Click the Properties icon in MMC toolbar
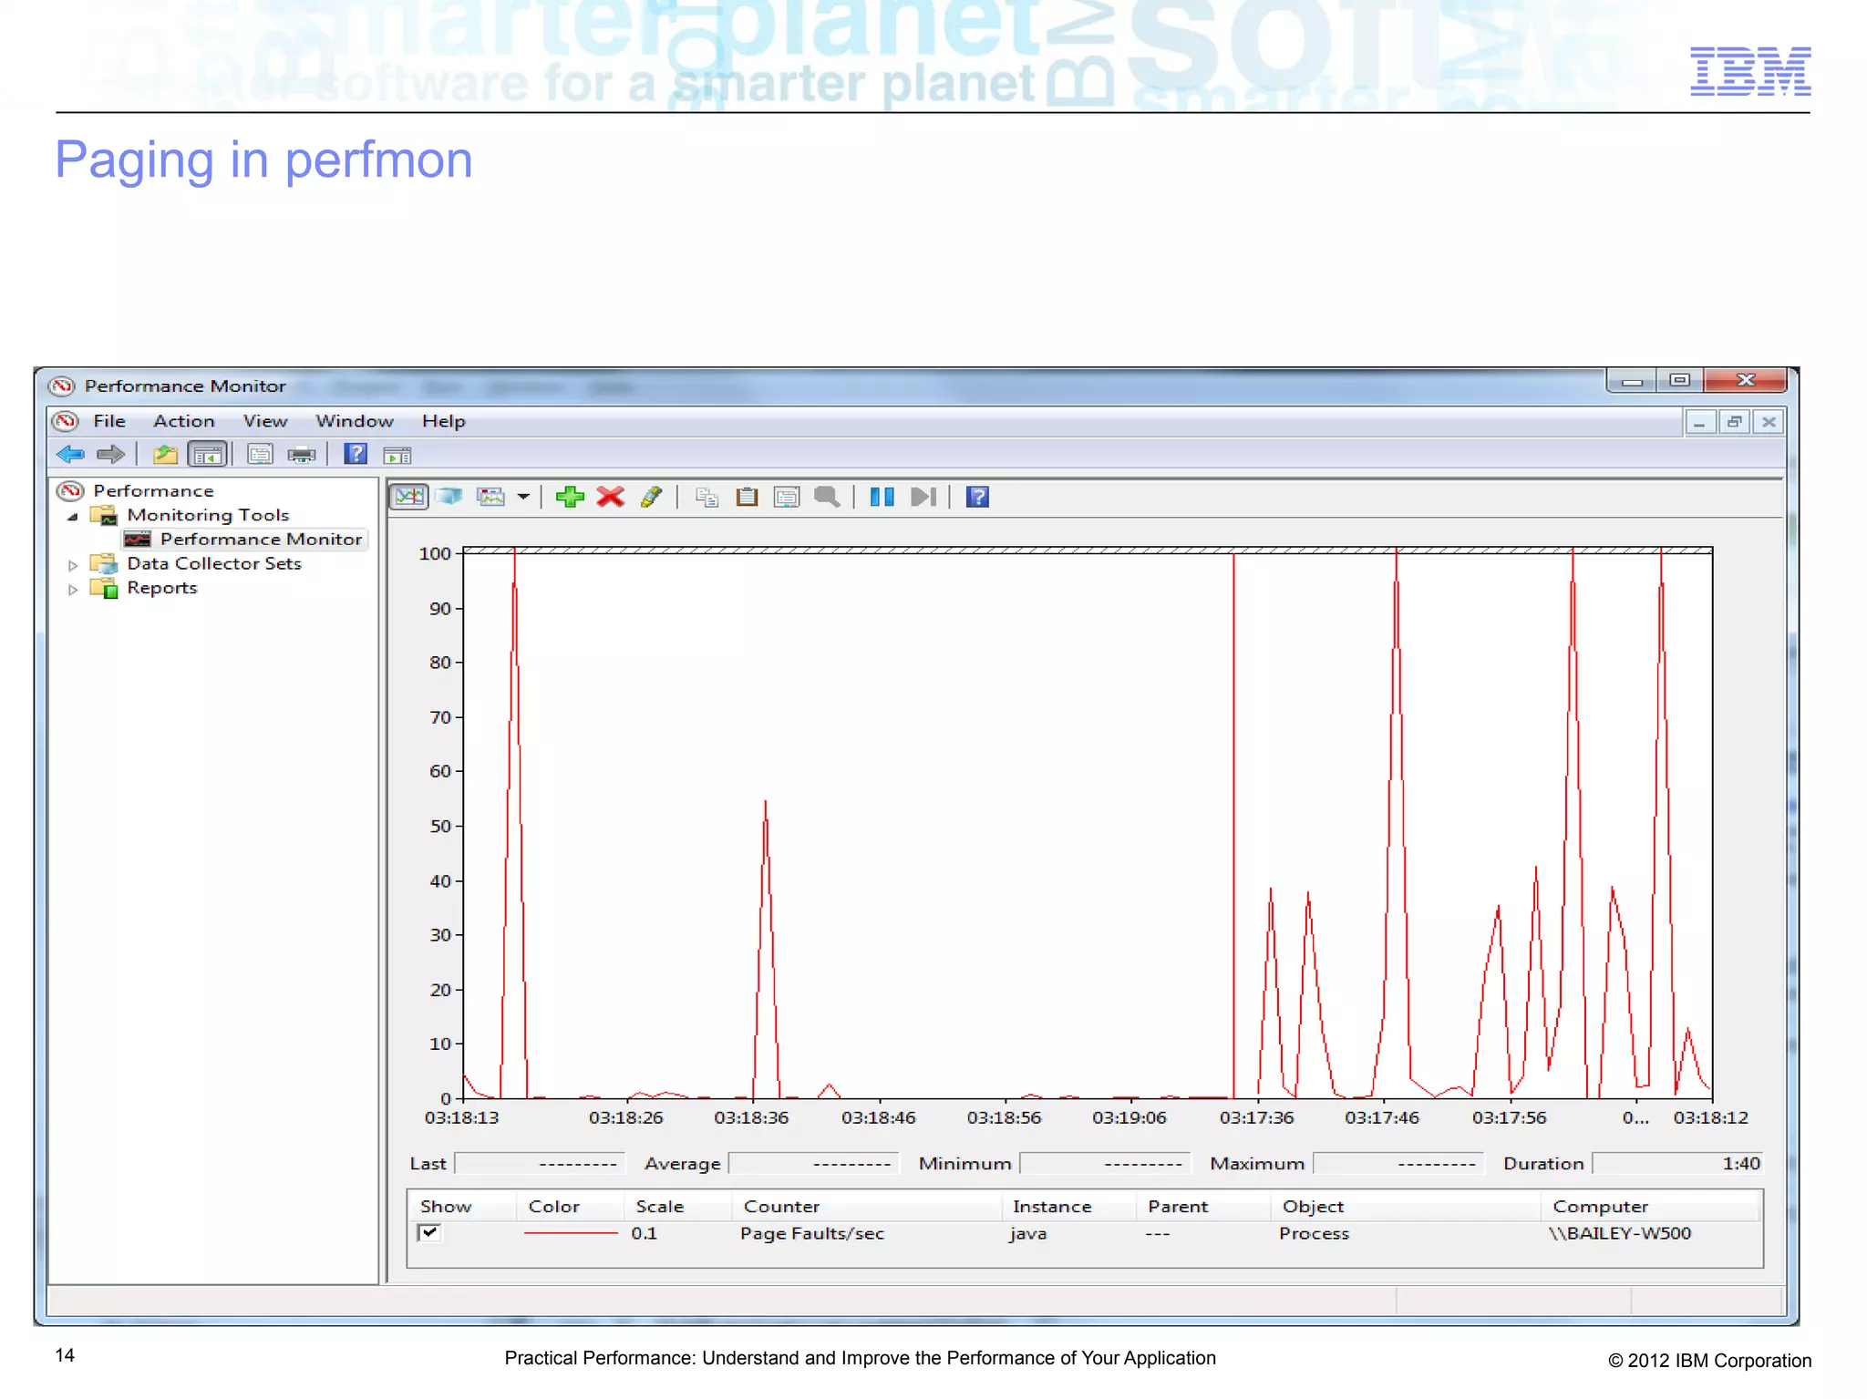Screen dimensions: 1867x1399 [x=260, y=454]
